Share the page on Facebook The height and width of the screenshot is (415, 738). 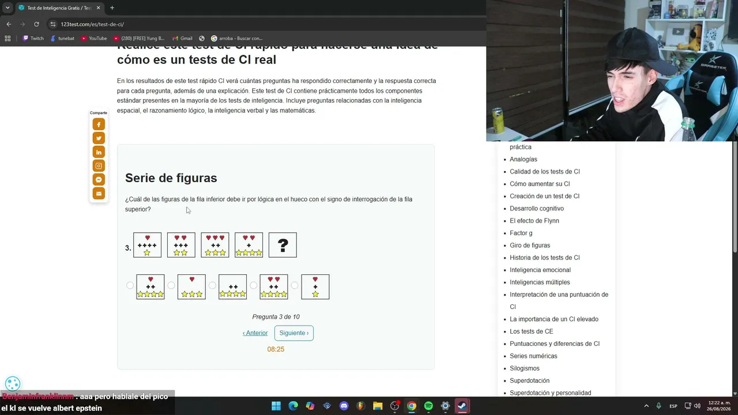(x=99, y=124)
